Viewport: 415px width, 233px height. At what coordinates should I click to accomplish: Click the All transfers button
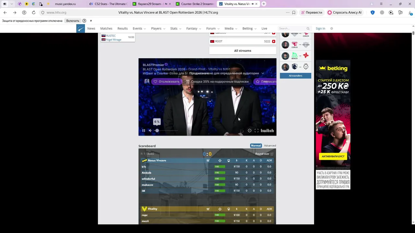pyautogui.click(x=295, y=76)
